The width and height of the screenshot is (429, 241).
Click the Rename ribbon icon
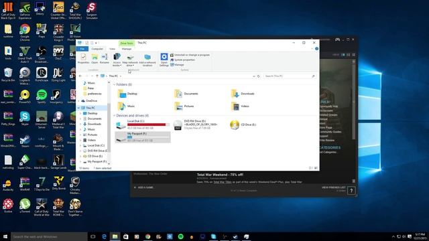pos(105,59)
